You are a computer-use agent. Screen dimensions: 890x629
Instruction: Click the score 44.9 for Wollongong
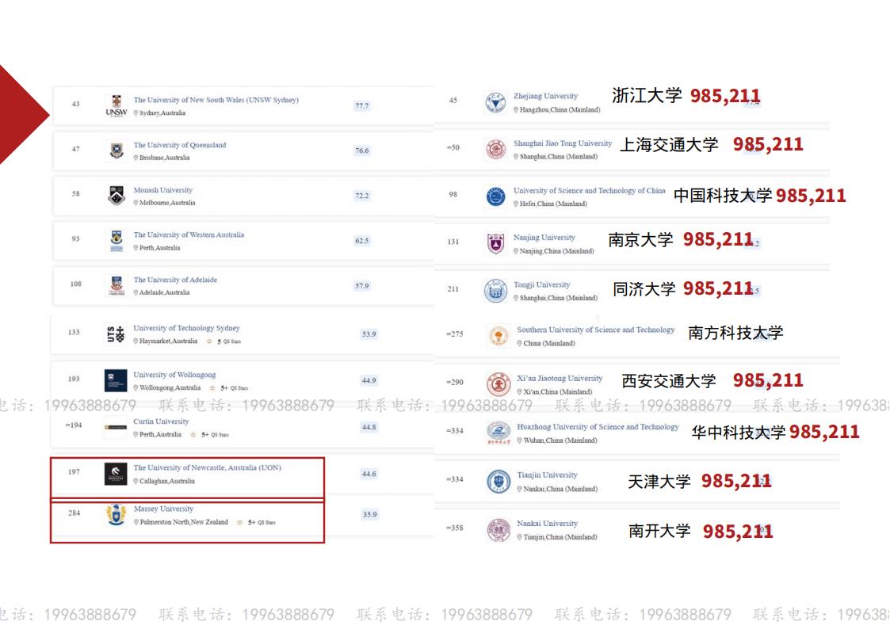point(369,380)
